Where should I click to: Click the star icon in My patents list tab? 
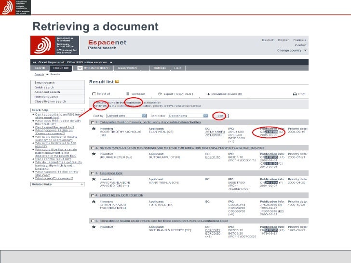[x=80, y=68]
